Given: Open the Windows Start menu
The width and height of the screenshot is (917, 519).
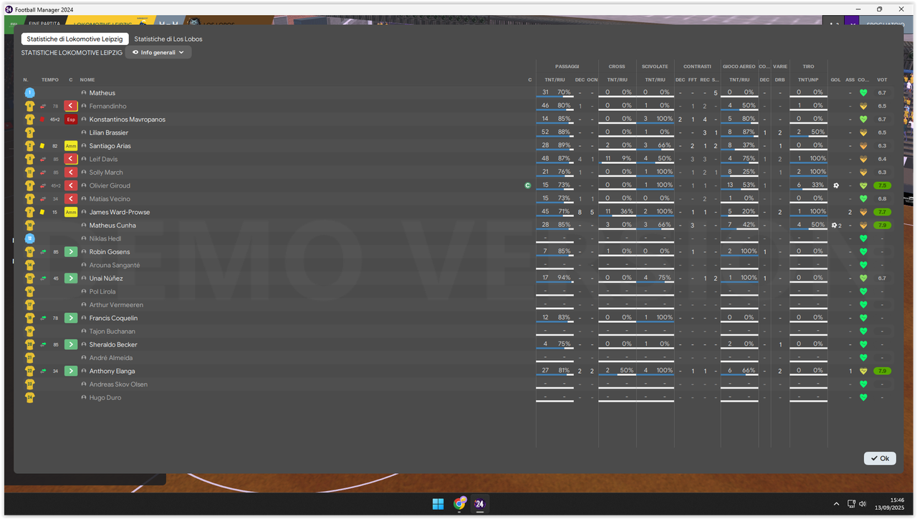Looking at the screenshot, I should [438, 504].
